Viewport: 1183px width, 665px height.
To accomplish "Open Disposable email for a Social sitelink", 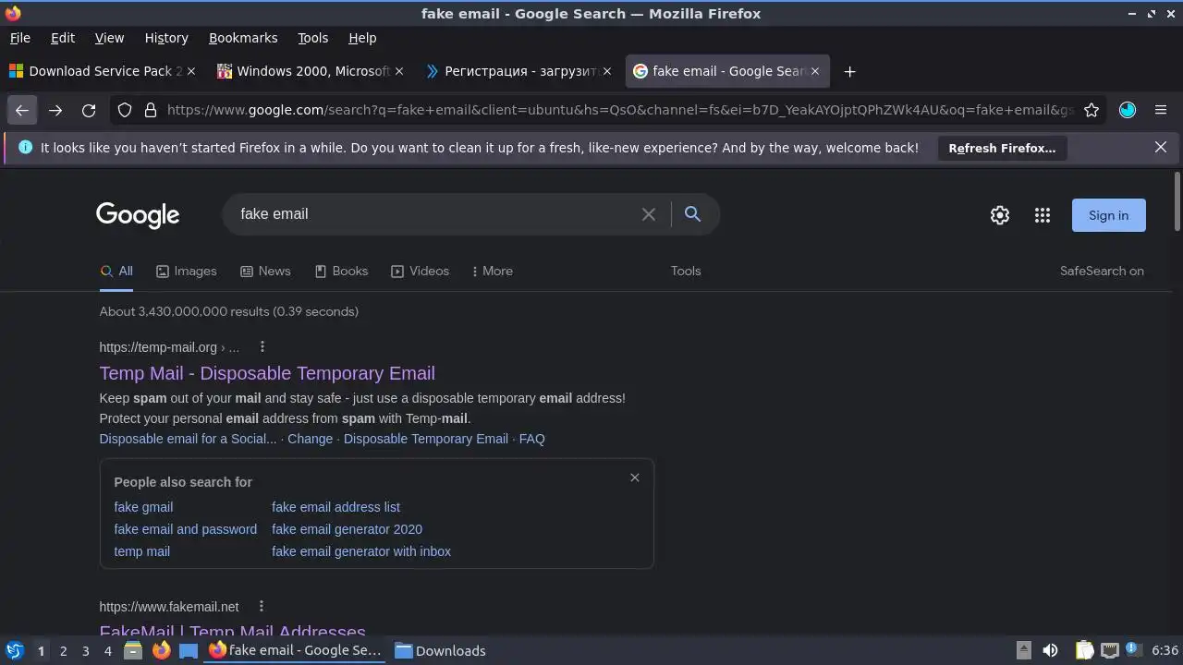I will tap(188, 439).
